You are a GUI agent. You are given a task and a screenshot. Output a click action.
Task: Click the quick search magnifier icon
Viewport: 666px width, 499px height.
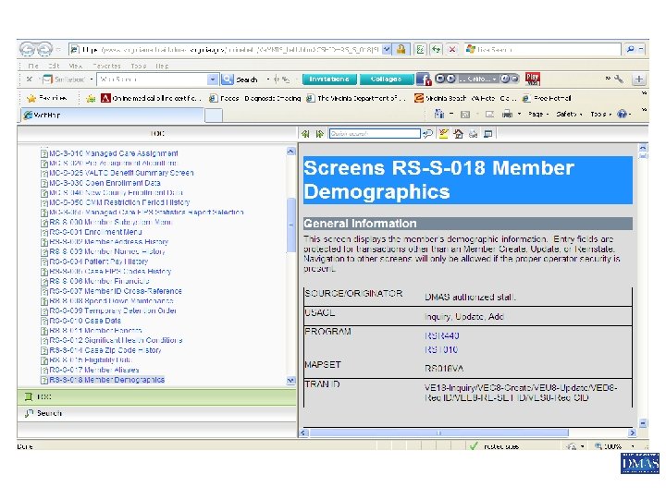(x=427, y=134)
